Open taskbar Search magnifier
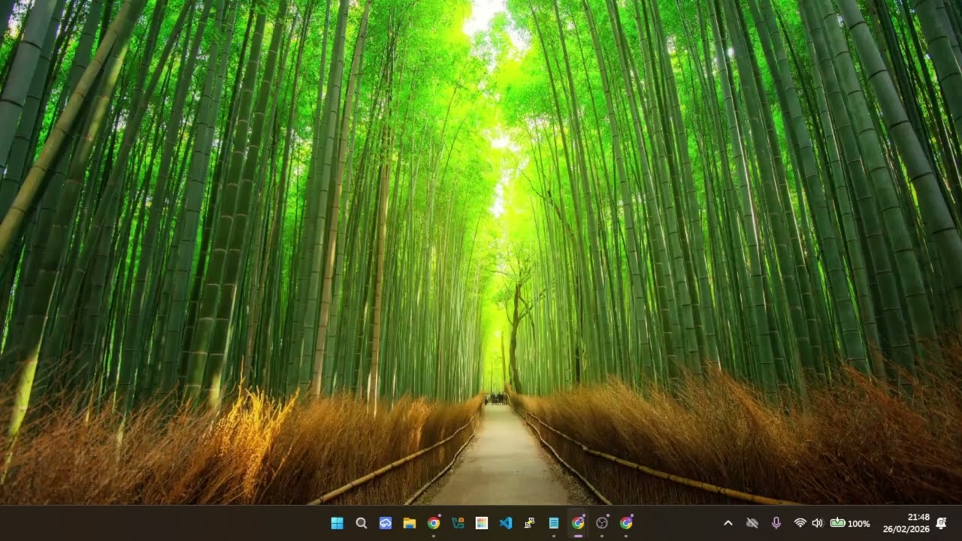 [x=362, y=523]
